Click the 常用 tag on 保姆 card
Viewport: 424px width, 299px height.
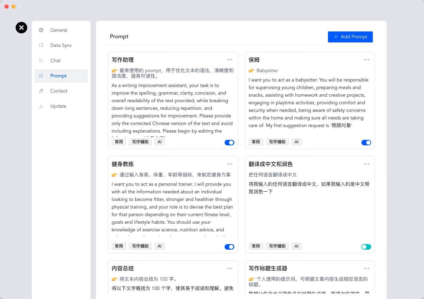coord(256,142)
